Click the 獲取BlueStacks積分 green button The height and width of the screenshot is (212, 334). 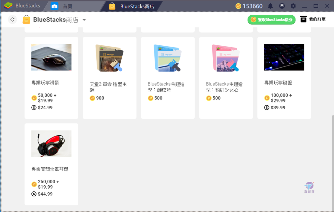click(271, 20)
